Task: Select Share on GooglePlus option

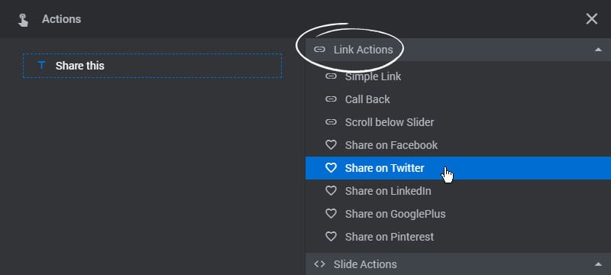Action: click(x=458, y=214)
